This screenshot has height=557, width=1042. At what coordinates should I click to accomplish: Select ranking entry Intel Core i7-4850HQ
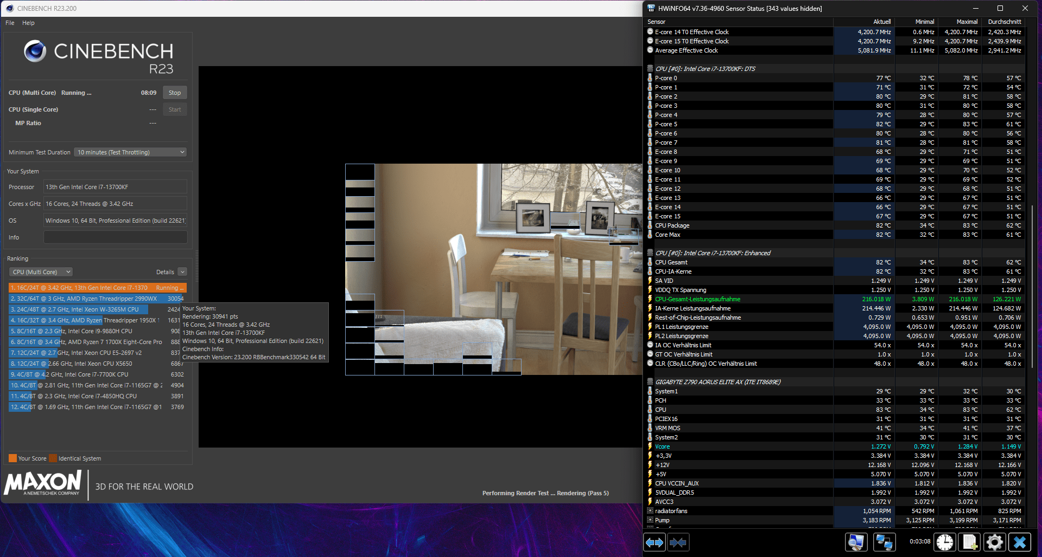[x=97, y=396]
